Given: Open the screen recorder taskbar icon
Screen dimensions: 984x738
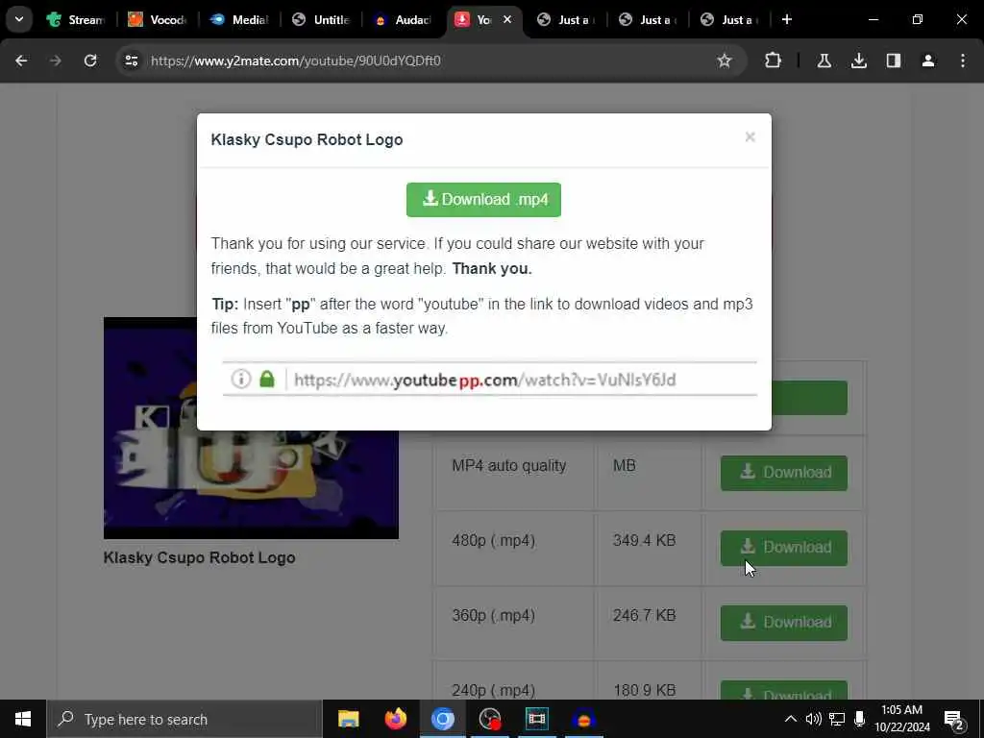Looking at the screenshot, I should (489, 719).
